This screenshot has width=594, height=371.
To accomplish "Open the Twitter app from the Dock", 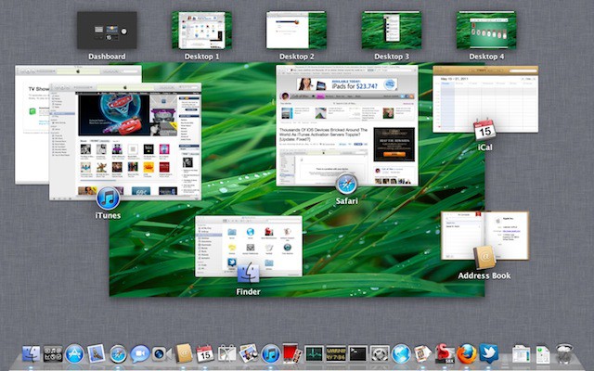I will [x=488, y=353].
